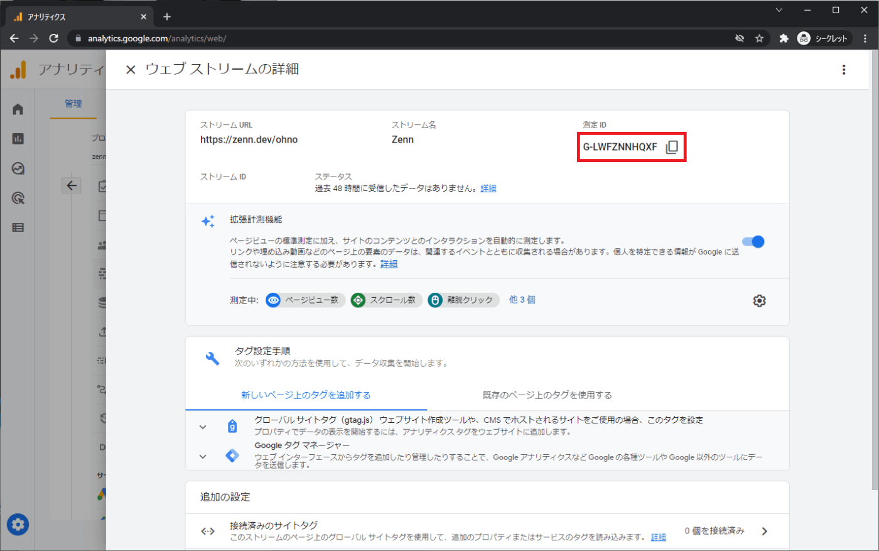This screenshot has width=879, height=551.
Task: Reload the current page
Action: (54, 38)
